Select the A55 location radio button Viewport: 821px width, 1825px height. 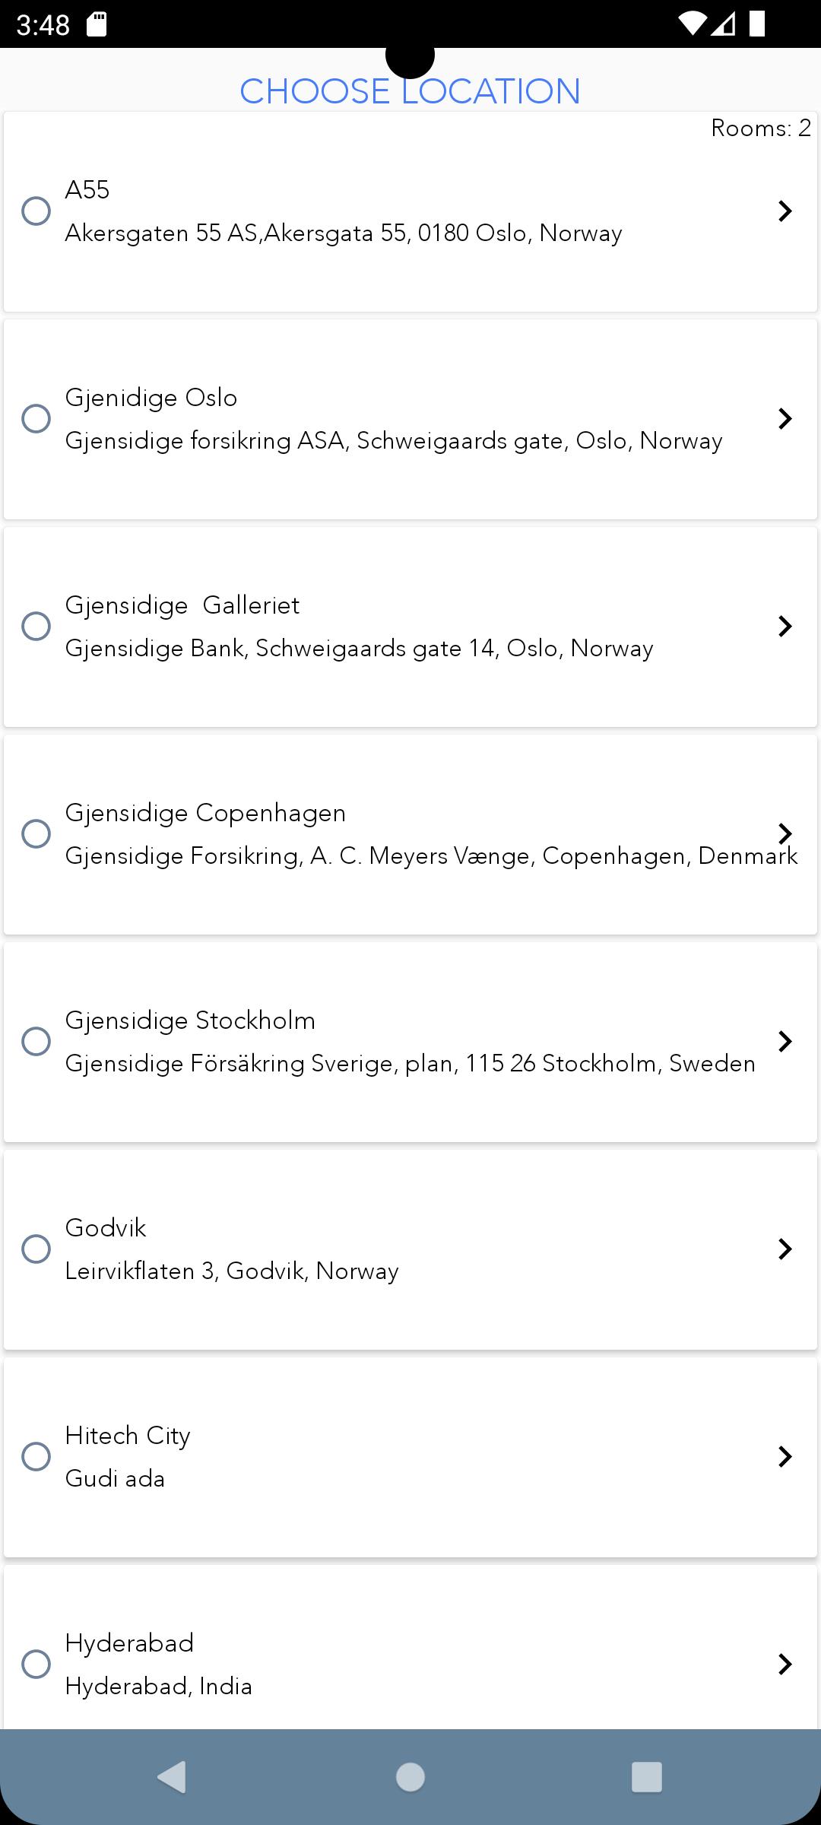point(36,211)
